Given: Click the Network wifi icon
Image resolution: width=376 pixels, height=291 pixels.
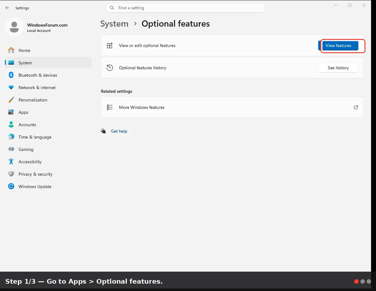Looking at the screenshot, I should (x=11, y=88).
